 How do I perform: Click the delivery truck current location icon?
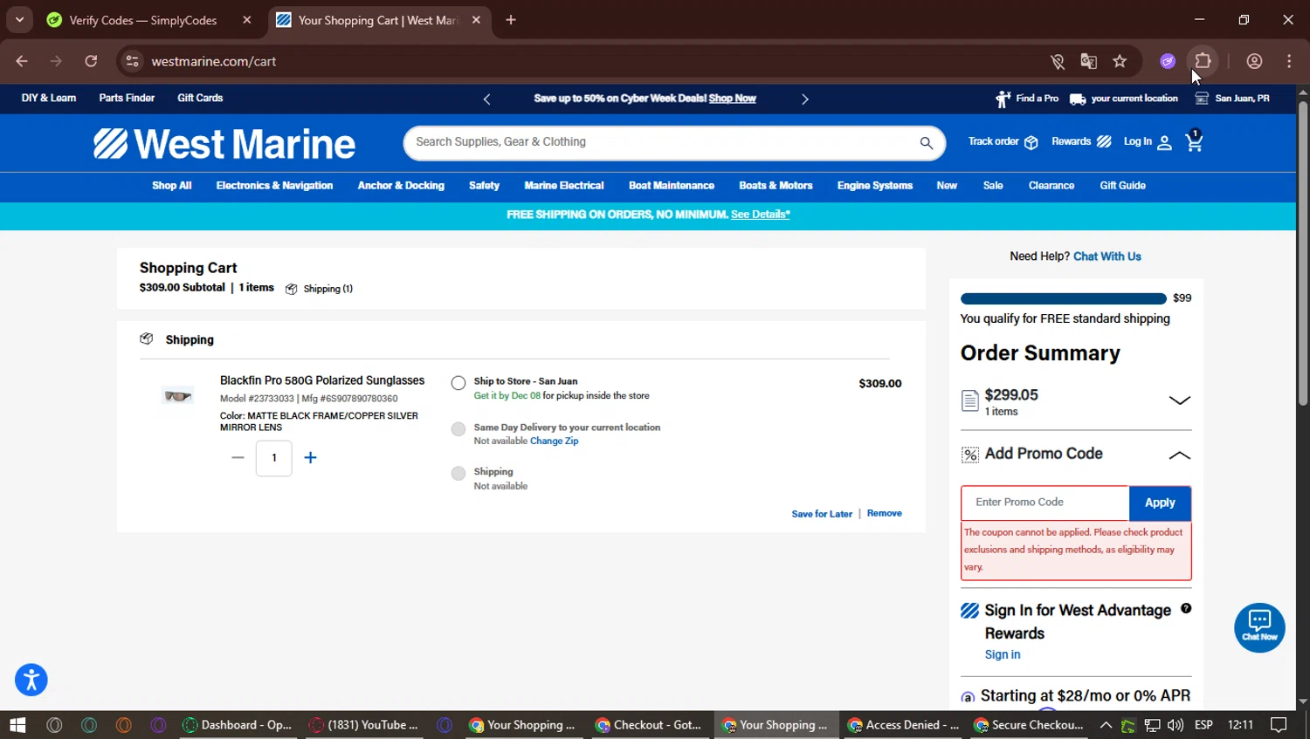1078,99
